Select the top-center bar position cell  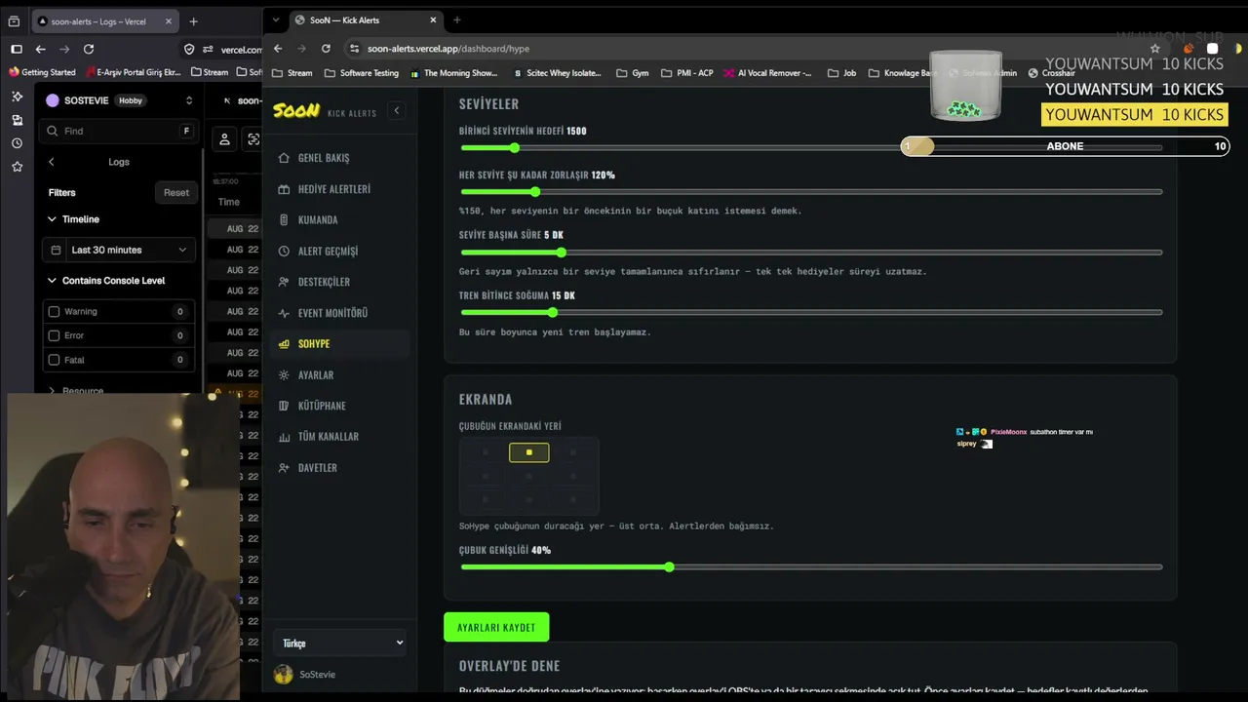tap(529, 452)
